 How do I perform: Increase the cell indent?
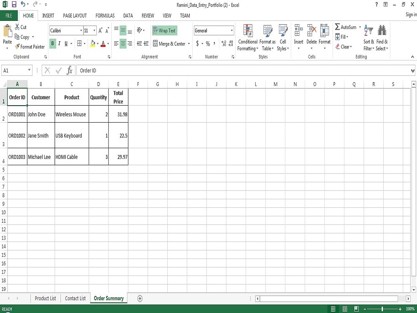click(146, 43)
